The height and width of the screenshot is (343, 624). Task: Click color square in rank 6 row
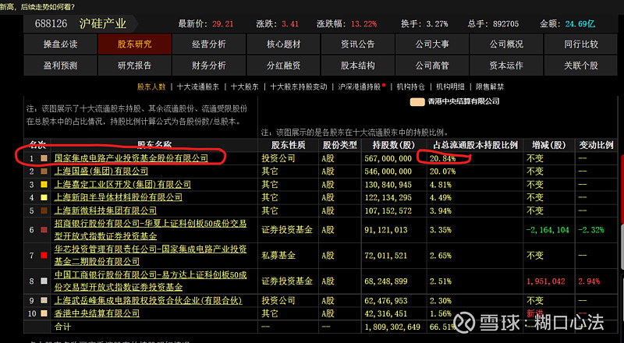44,230
